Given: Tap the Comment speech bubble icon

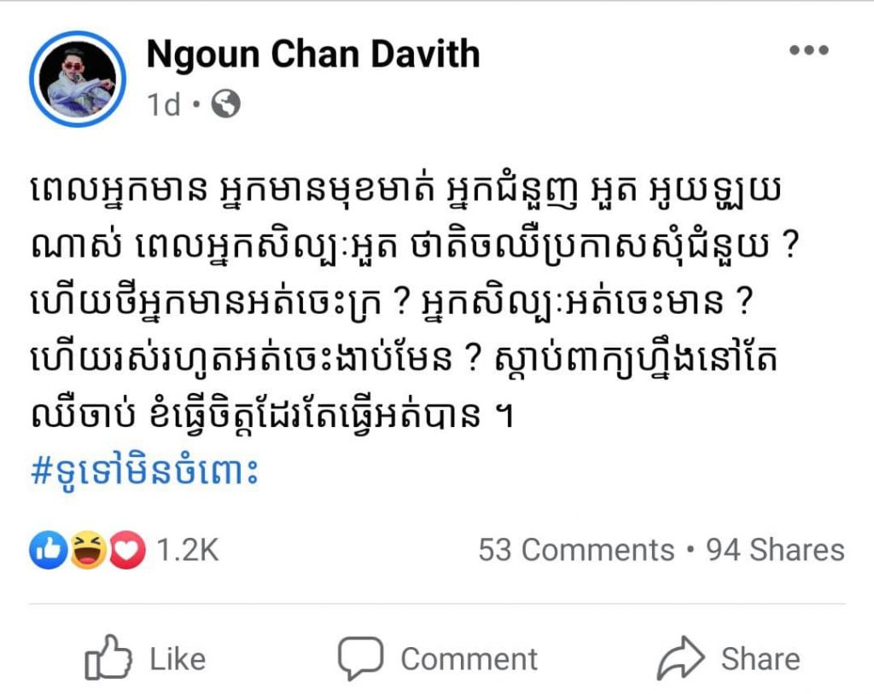Looking at the screenshot, I should point(361,658).
